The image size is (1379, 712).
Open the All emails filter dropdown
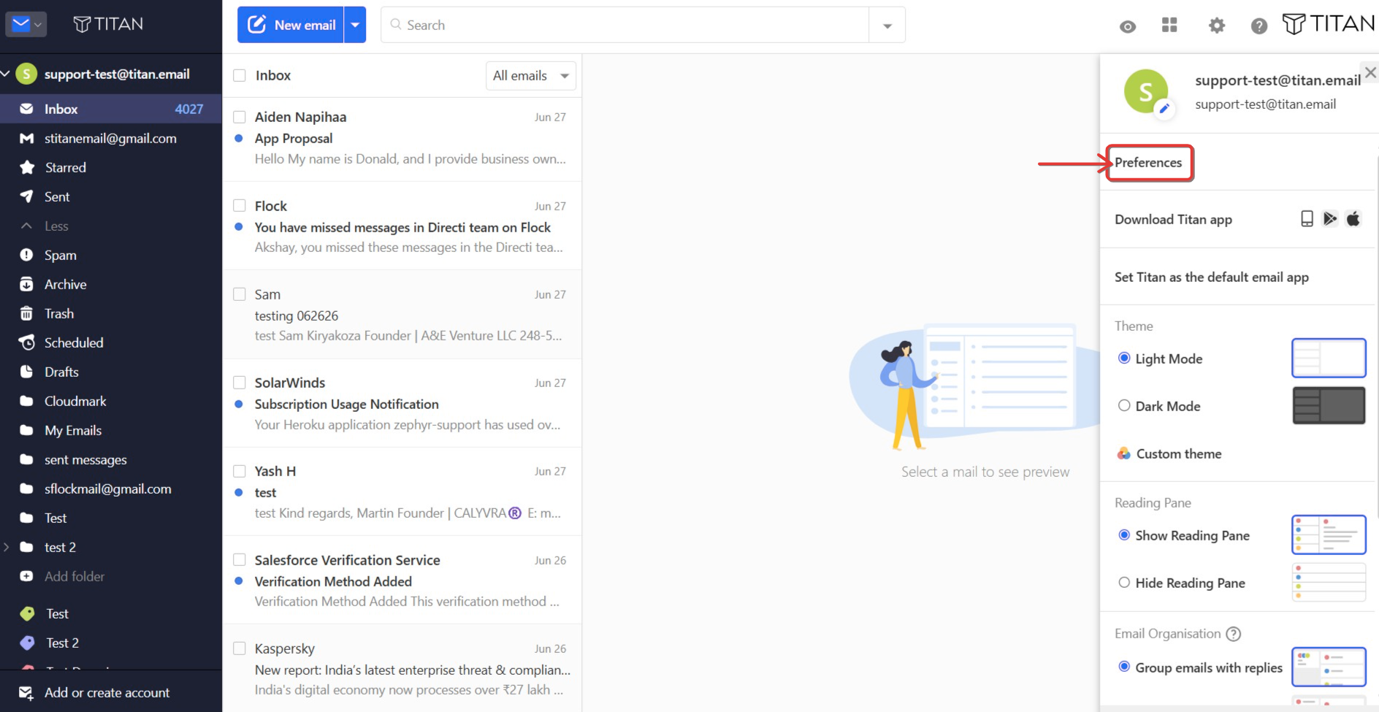click(x=531, y=76)
